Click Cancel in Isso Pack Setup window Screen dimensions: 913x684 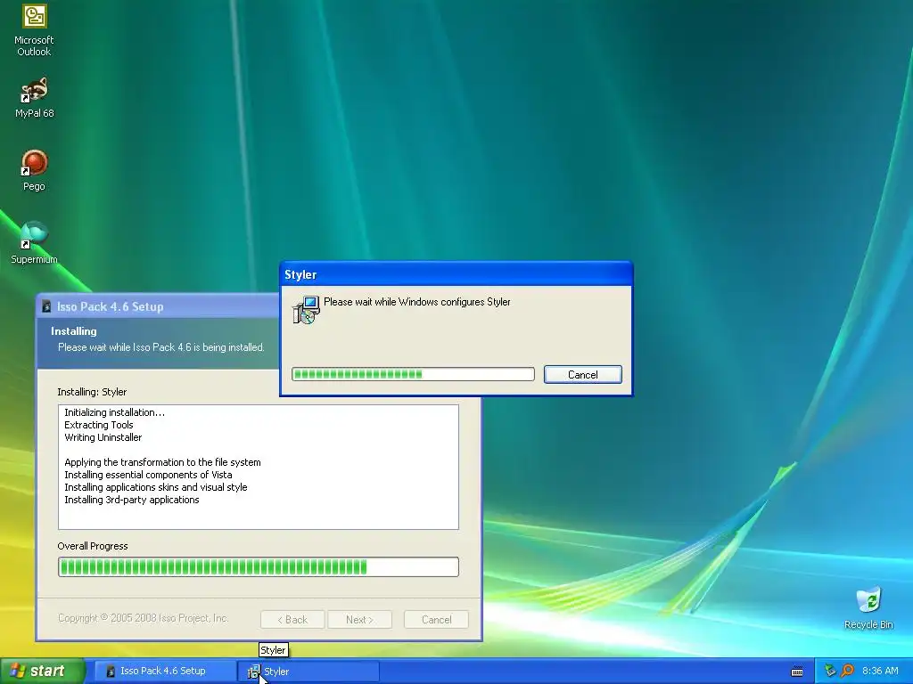(436, 620)
